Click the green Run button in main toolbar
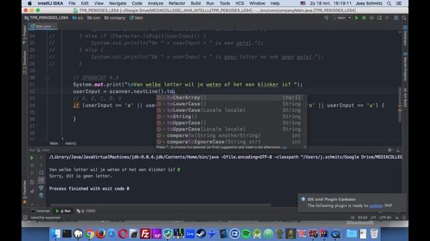430x241 pixels. tap(357, 18)
